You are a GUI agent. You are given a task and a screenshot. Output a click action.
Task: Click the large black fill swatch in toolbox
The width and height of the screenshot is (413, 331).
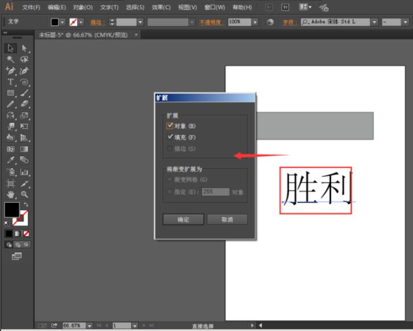(x=12, y=210)
